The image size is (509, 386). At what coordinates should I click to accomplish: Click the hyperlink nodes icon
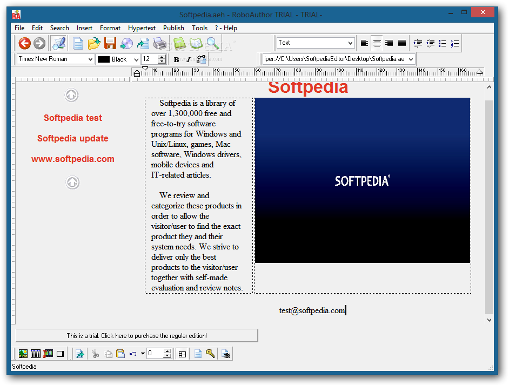[201, 59]
